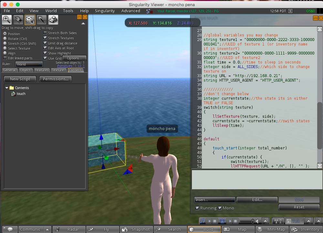323x233 pixels.
Task: Toggle the script Running checkbox
Action: 197,208
